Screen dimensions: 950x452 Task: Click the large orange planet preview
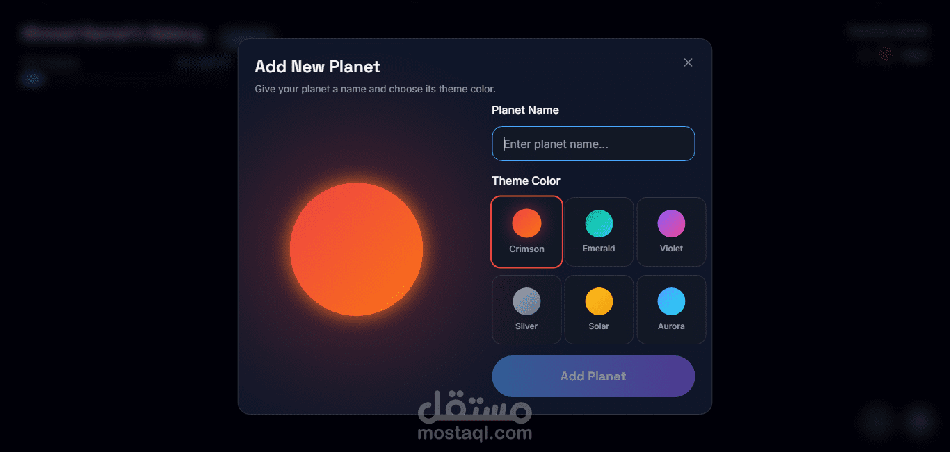coord(356,249)
